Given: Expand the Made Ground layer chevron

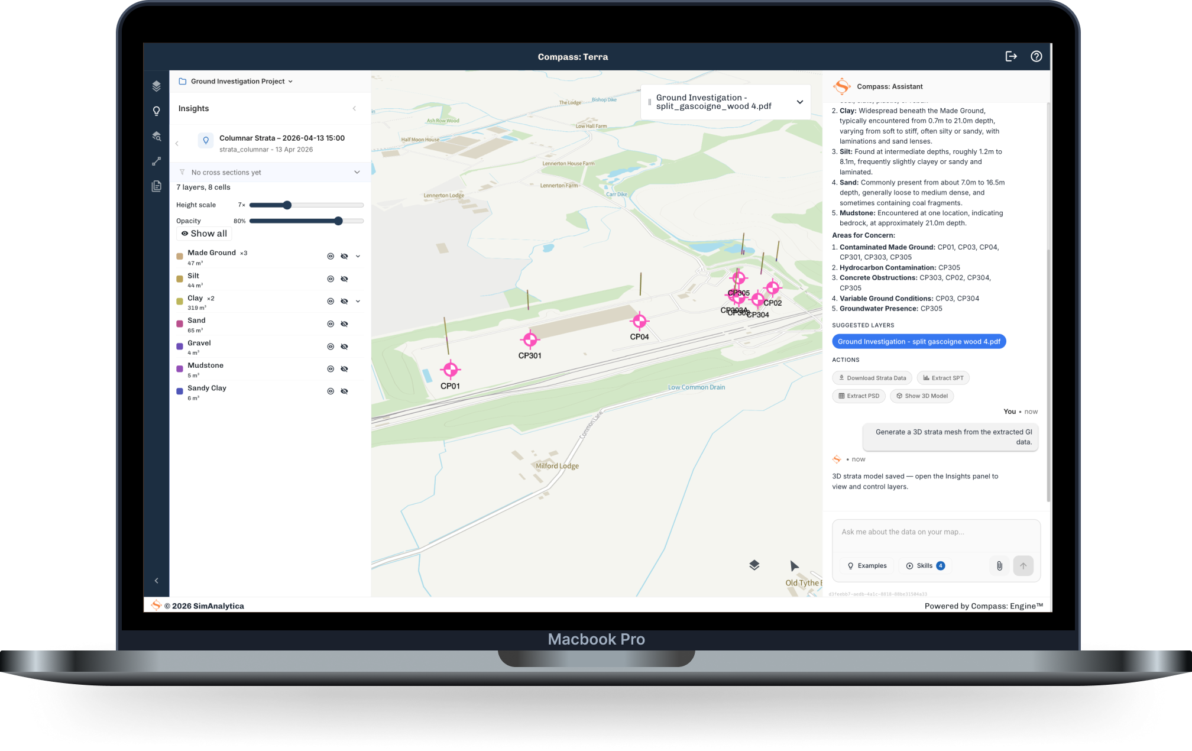Looking at the screenshot, I should (x=358, y=256).
